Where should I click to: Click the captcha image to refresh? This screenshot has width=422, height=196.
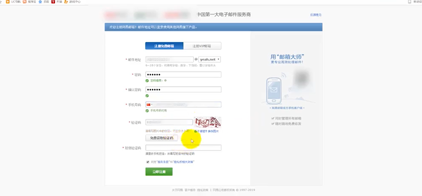pyautogui.click(x=207, y=122)
